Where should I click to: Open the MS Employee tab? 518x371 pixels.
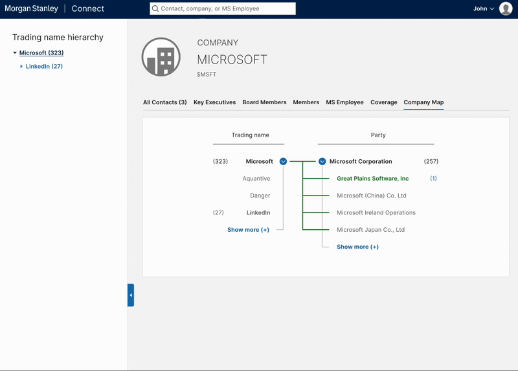344,102
